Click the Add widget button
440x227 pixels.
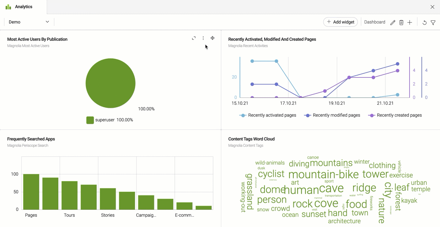point(341,22)
